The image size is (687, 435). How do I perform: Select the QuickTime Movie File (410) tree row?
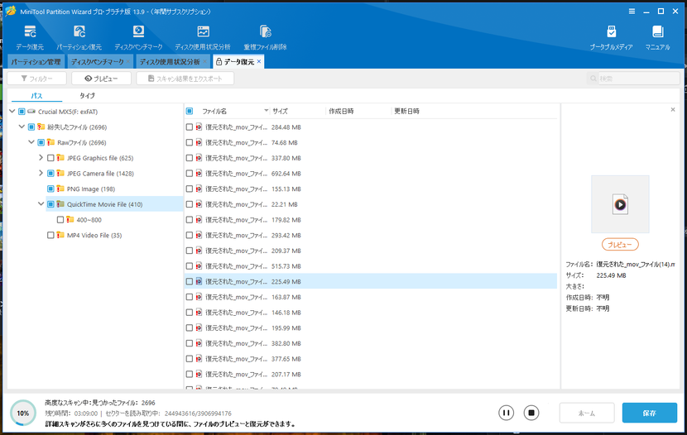[x=115, y=204]
